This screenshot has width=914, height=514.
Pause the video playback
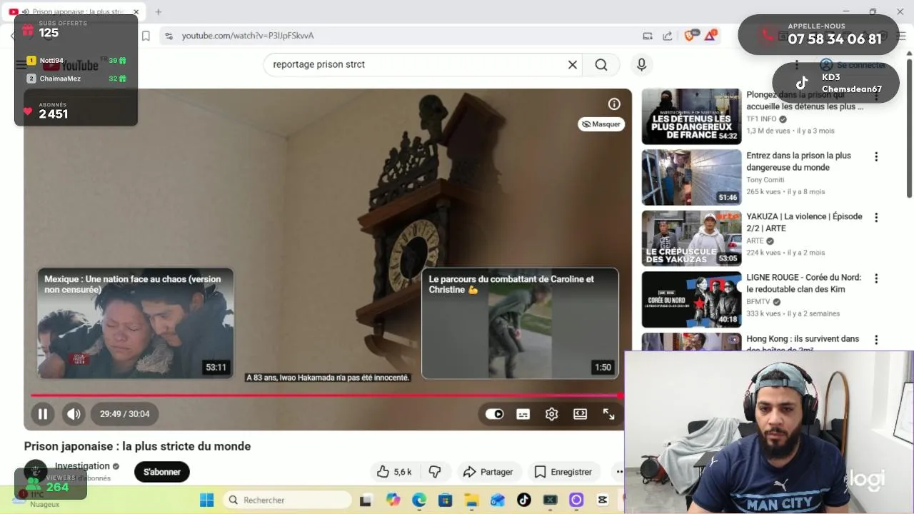43,414
